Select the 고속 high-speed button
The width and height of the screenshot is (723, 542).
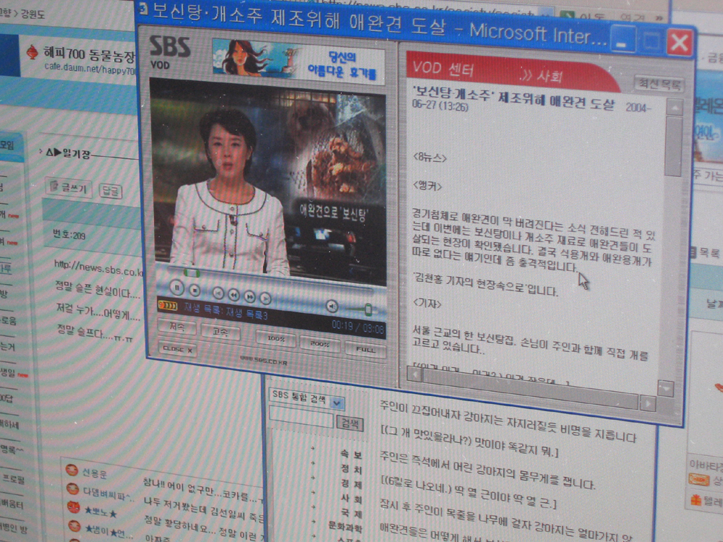tap(220, 332)
